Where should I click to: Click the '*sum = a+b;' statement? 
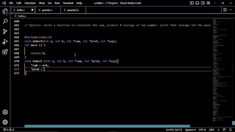coord(40,65)
